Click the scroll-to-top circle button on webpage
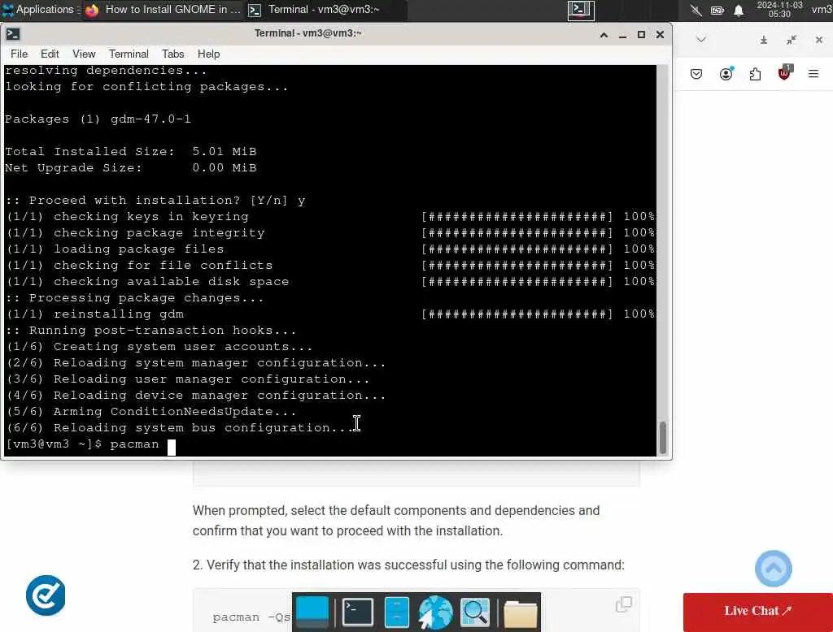 (x=773, y=569)
